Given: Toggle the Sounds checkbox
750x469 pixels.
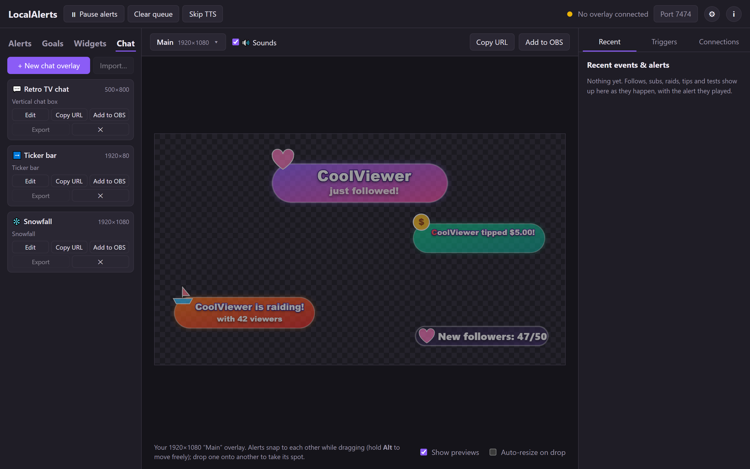Looking at the screenshot, I should tap(235, 42).
